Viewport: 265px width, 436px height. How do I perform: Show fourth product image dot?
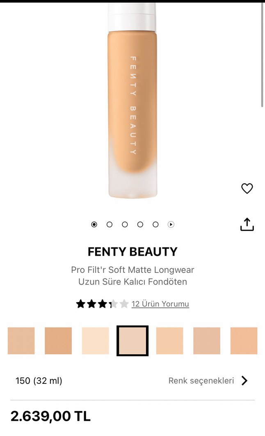pyautogui.click(x=140, y=224)
